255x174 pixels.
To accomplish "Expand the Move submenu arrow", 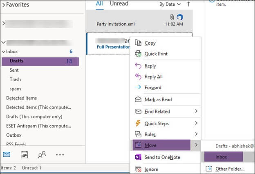I will pyautogui.click(x=196, y=145).
